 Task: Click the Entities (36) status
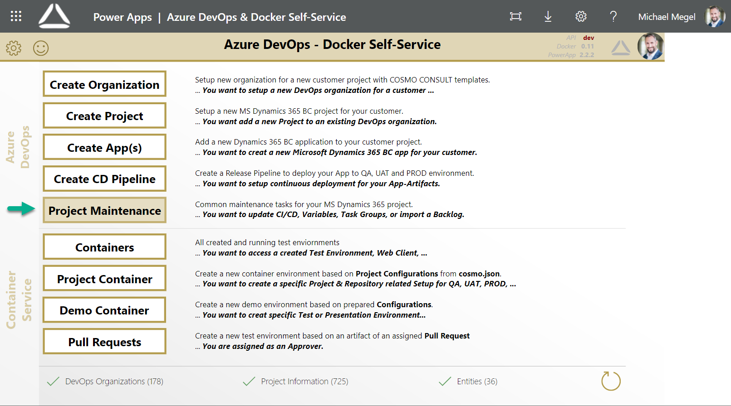477,382
